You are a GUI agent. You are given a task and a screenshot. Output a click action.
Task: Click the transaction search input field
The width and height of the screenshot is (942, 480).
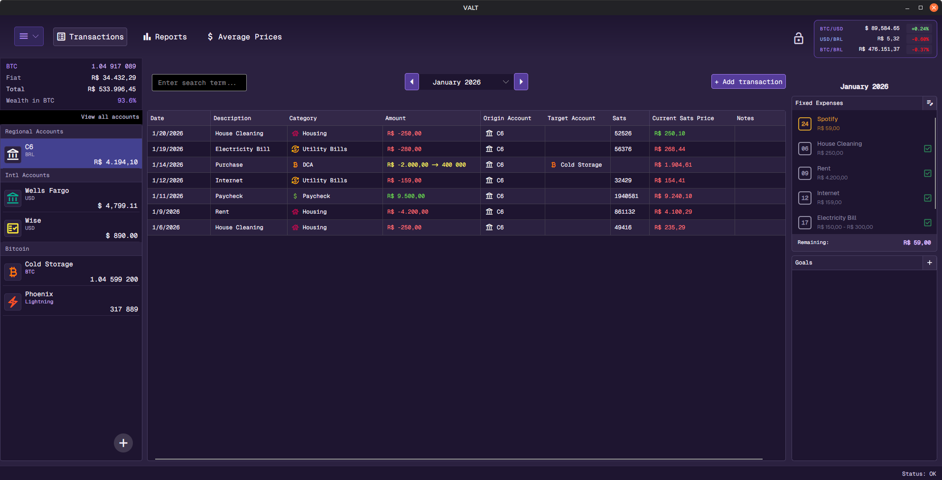[199, 83]
